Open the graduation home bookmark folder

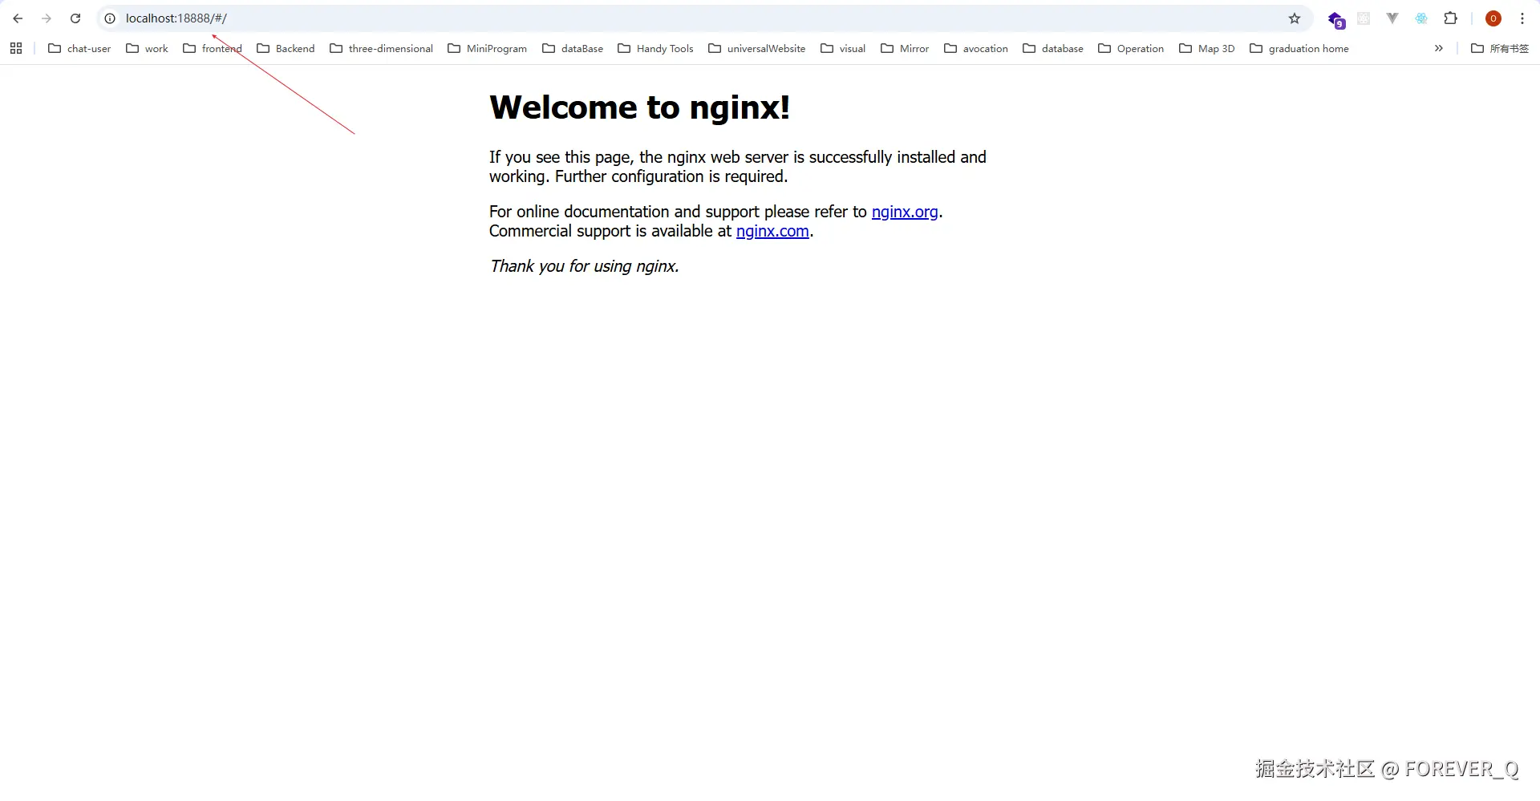[1299, 48]
